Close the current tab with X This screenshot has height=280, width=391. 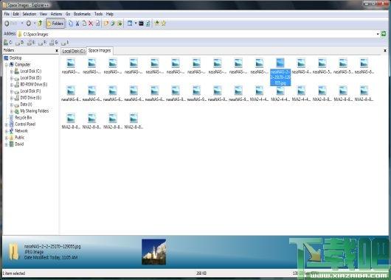pyautogui.click(x=385, y=51)
